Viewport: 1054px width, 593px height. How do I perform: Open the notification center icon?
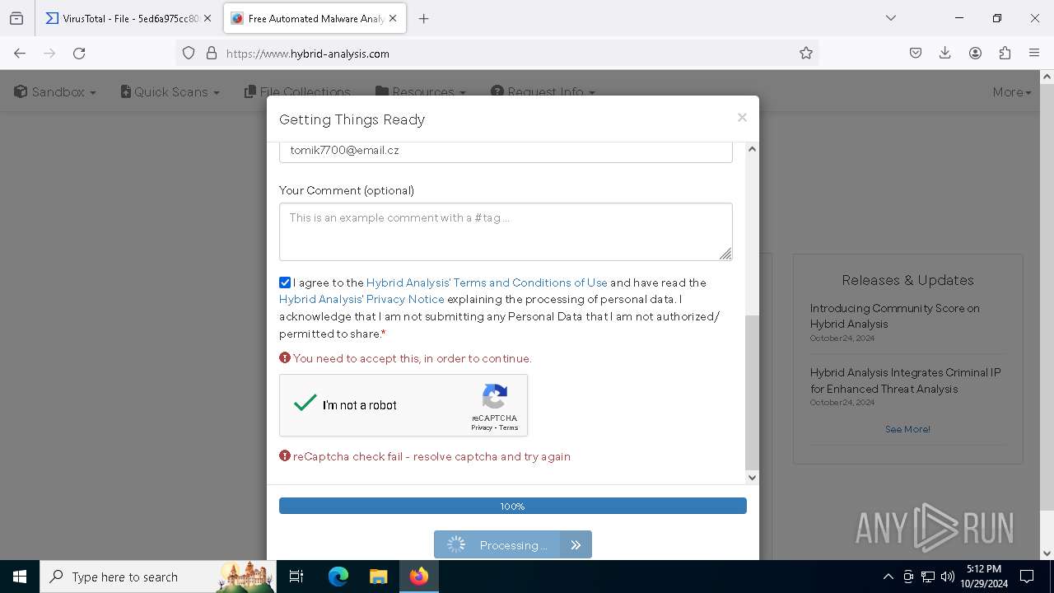tap(1027, 577)
